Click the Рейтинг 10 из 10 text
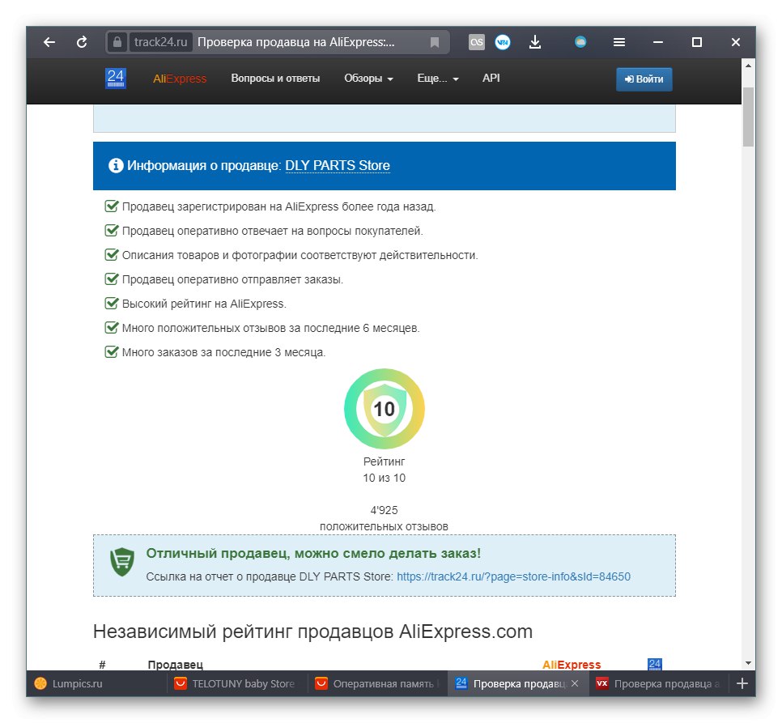 384,470
